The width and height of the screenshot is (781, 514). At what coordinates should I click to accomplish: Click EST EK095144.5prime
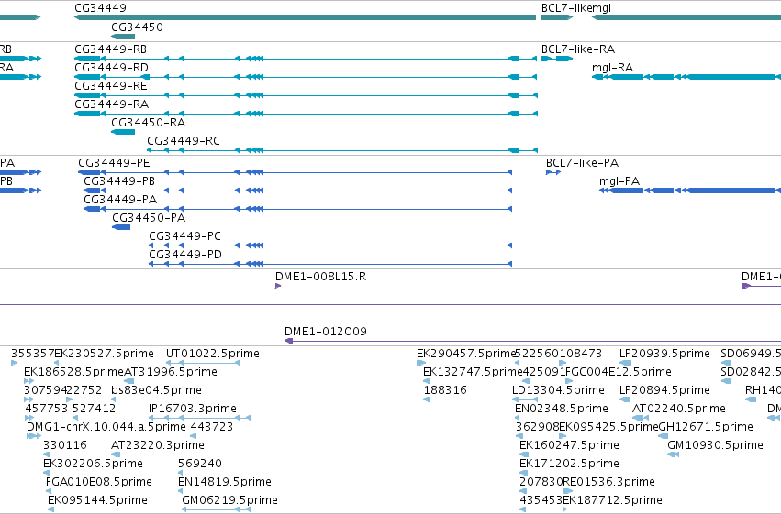97,500
